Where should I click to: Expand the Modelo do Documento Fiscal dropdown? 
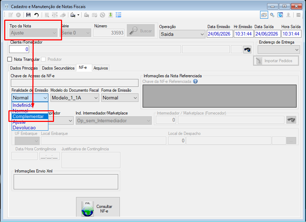75,98
